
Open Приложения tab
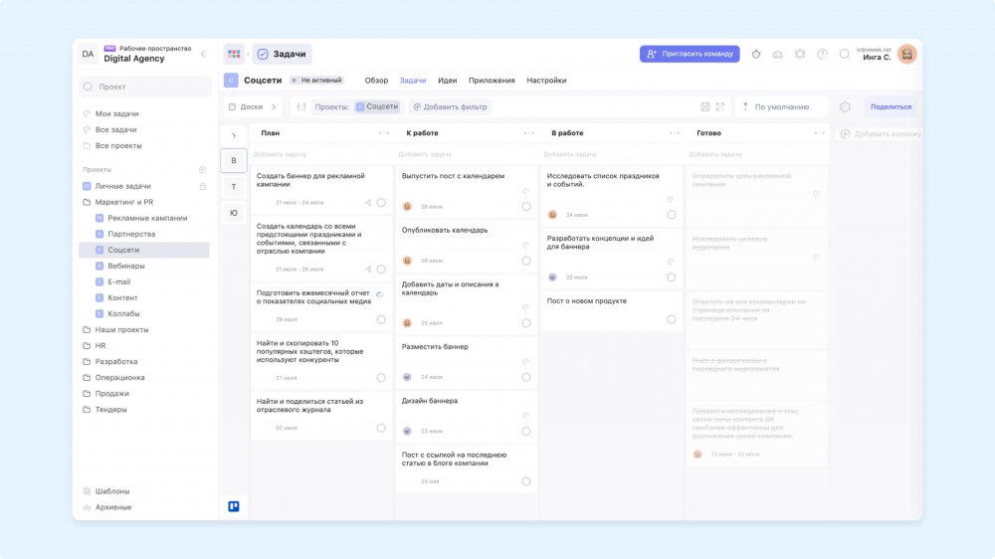coord(492,80)
